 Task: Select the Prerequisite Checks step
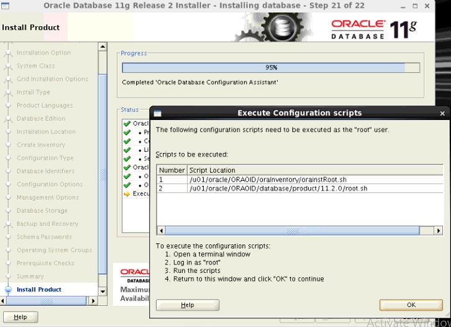click(x=45, y=263)
